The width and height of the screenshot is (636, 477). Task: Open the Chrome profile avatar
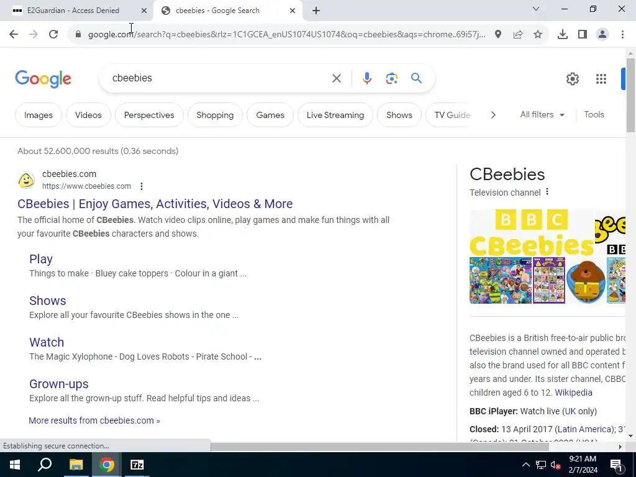[x=602, y=35]
